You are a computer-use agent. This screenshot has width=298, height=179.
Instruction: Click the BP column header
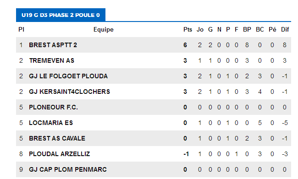point(247,30)
